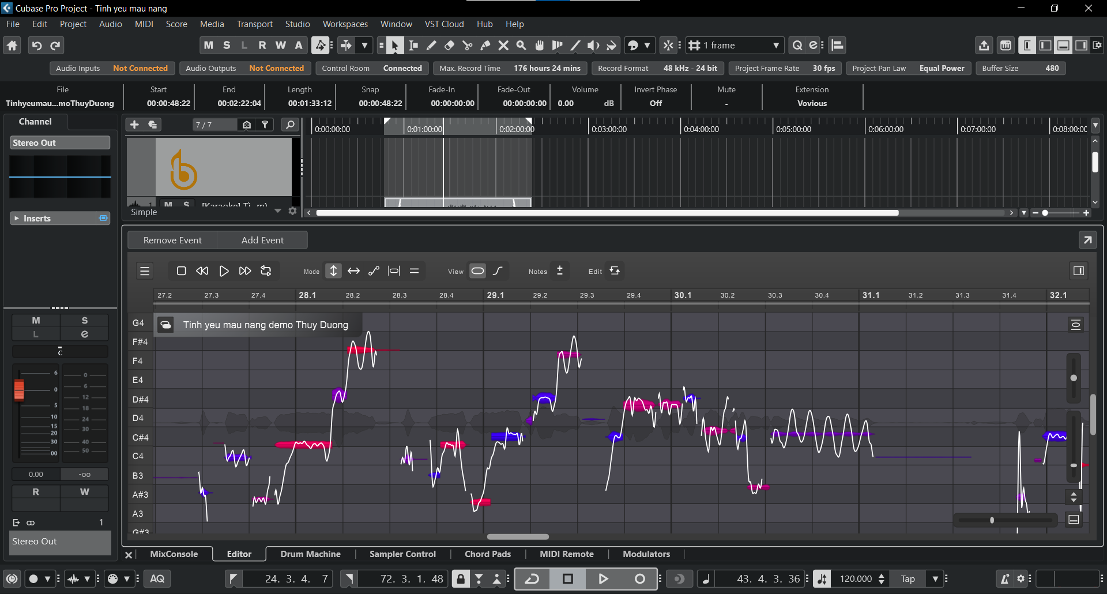
Task: Open the 1 frame snap dropdown
Action: (x=775, y=46)
